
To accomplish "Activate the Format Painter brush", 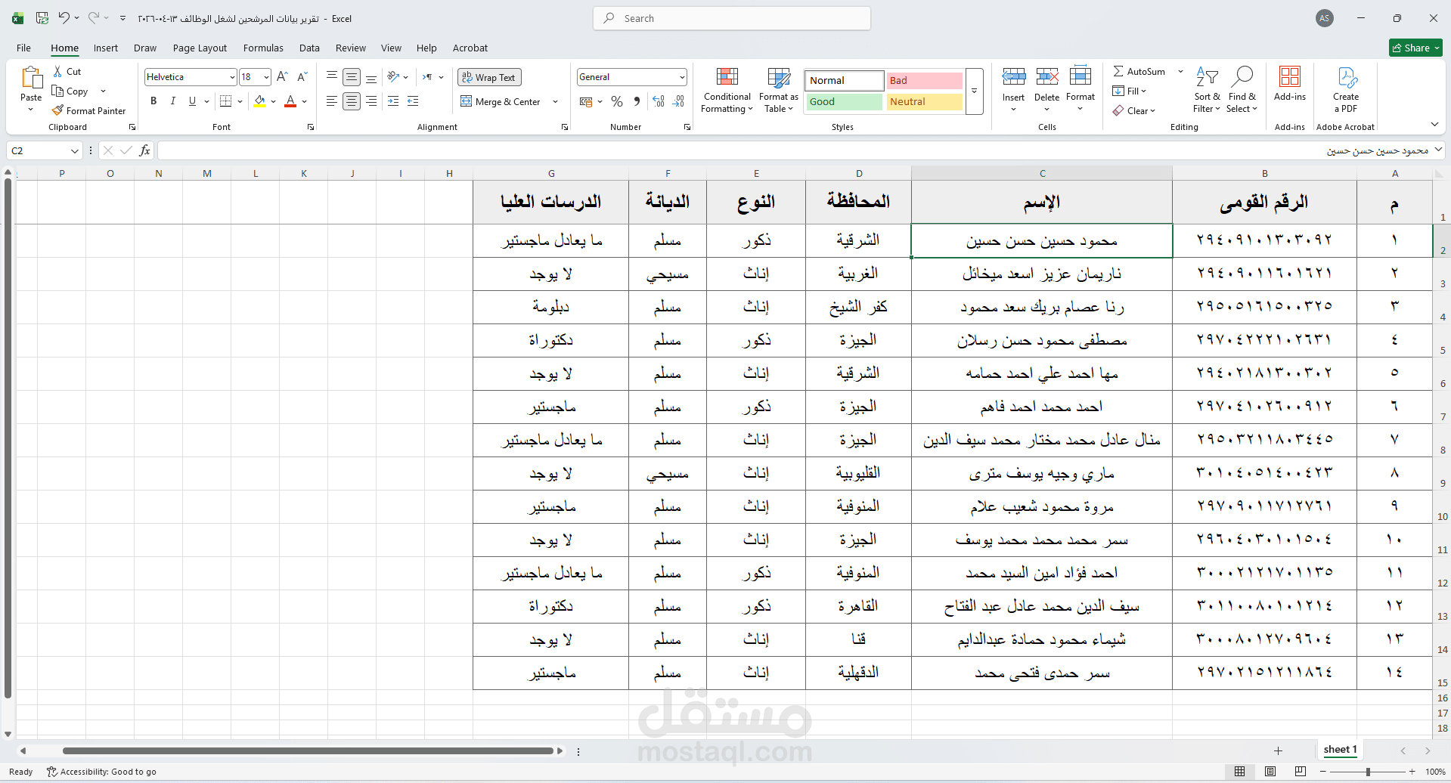I will 57,110.
